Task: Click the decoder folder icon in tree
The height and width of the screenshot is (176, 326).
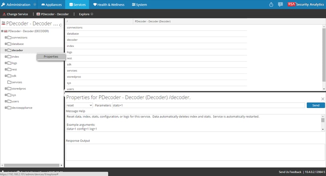Action: (x=9, y=50)
